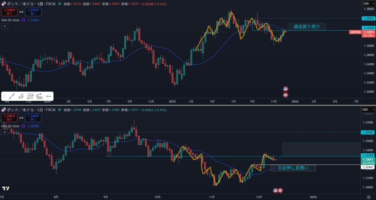This screenshot has width=376, height=200.
Task: Toggle SMA 20 indicator icon in weekly chart
Action: 24,20
